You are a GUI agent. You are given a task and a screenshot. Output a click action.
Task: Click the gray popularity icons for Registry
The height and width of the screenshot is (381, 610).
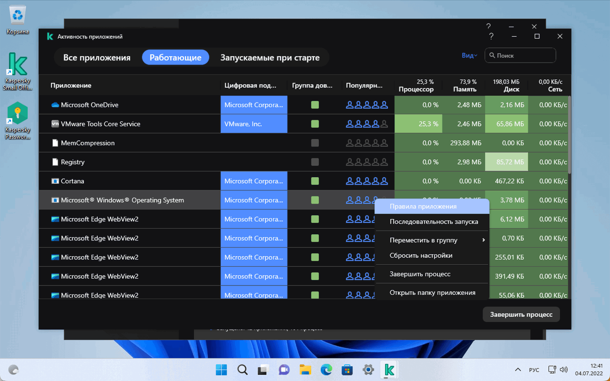[367, 162]
